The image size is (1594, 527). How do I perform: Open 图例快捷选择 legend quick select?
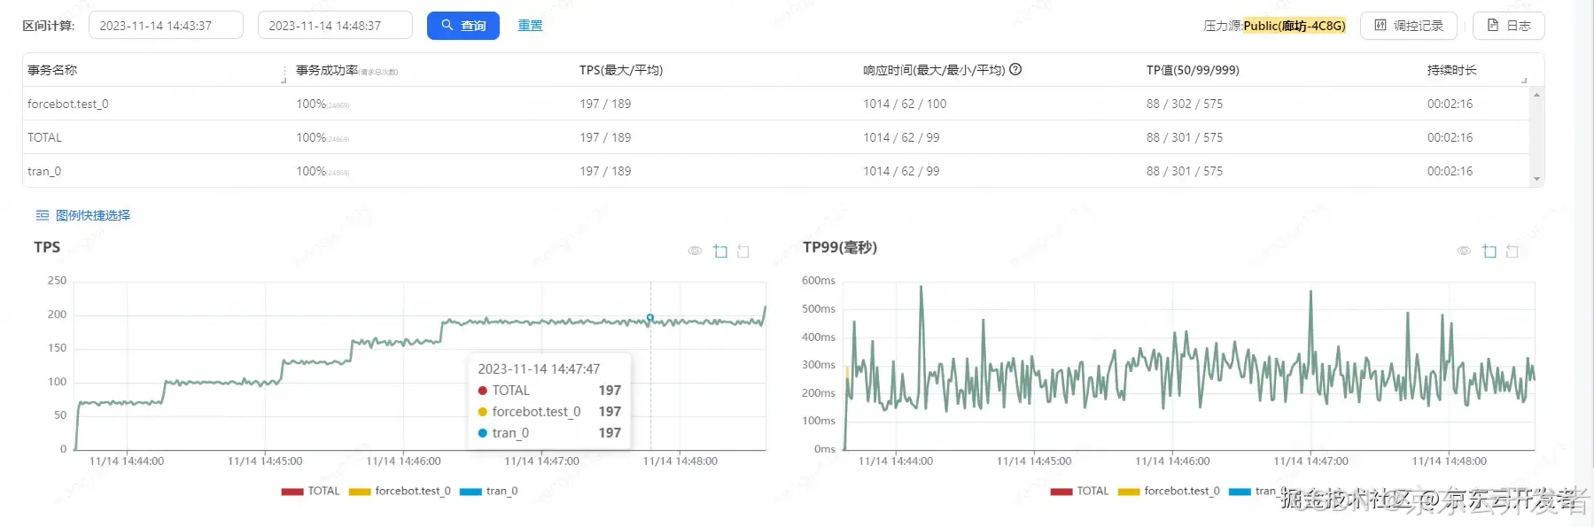pos(93,215)
